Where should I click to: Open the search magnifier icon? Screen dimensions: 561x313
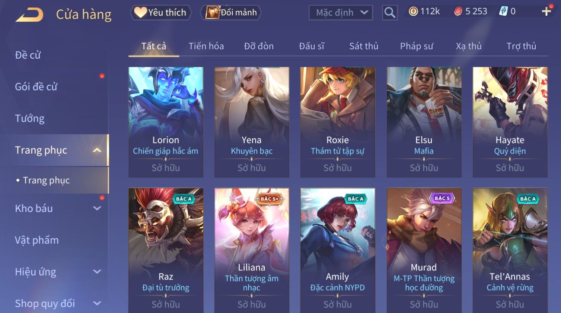(389, 13)
